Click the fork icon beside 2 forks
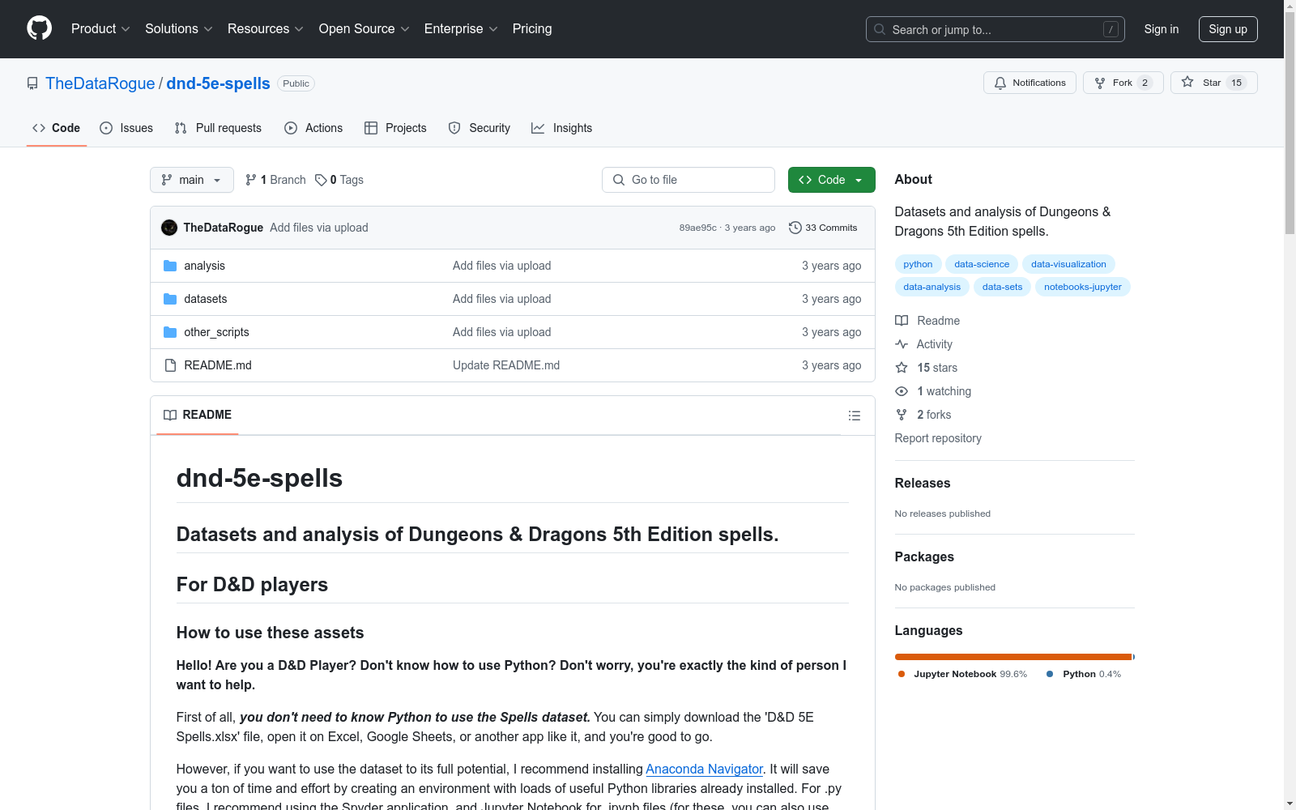 (x=902, y=415)
